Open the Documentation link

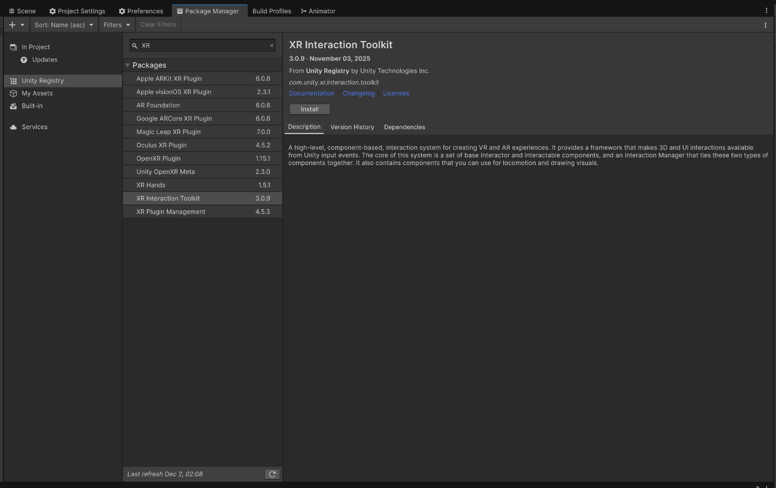pyautogui.click(x=312, y=94)
